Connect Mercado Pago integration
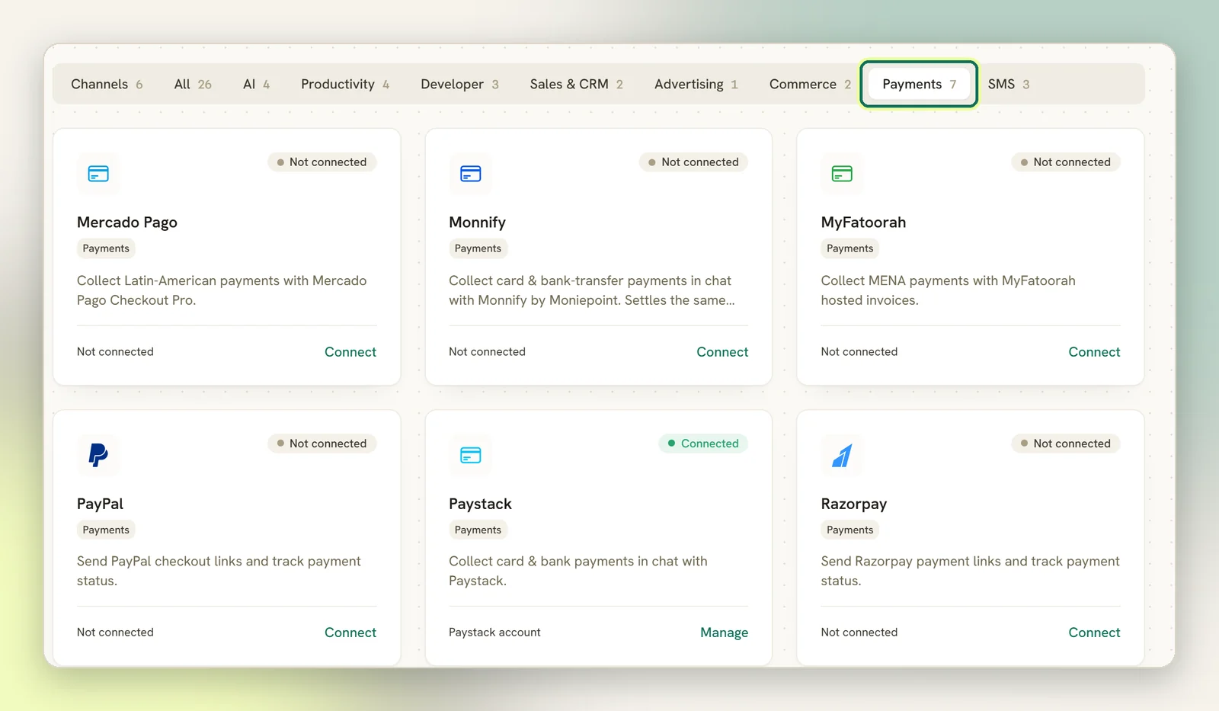This screenshot has width=1219, height=711. click(x=350, y=352)
